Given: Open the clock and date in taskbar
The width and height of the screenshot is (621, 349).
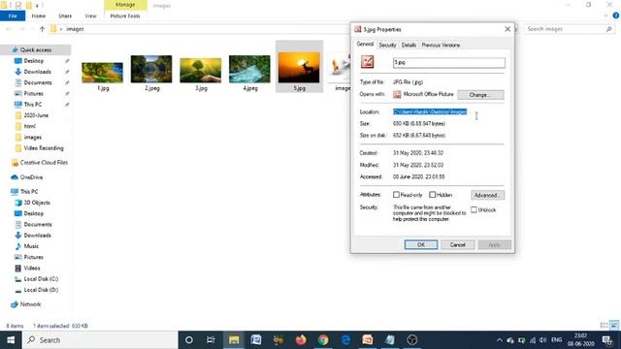Looking at the screenshot, I should click(580, 340).
